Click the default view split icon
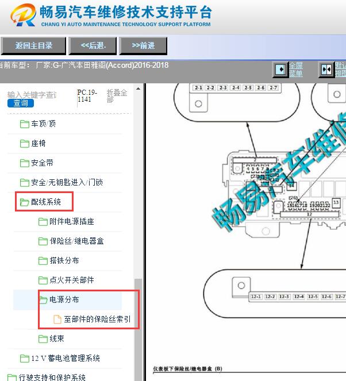The width and height of the screenshot is (346, 381). click(x=326, y=70)
